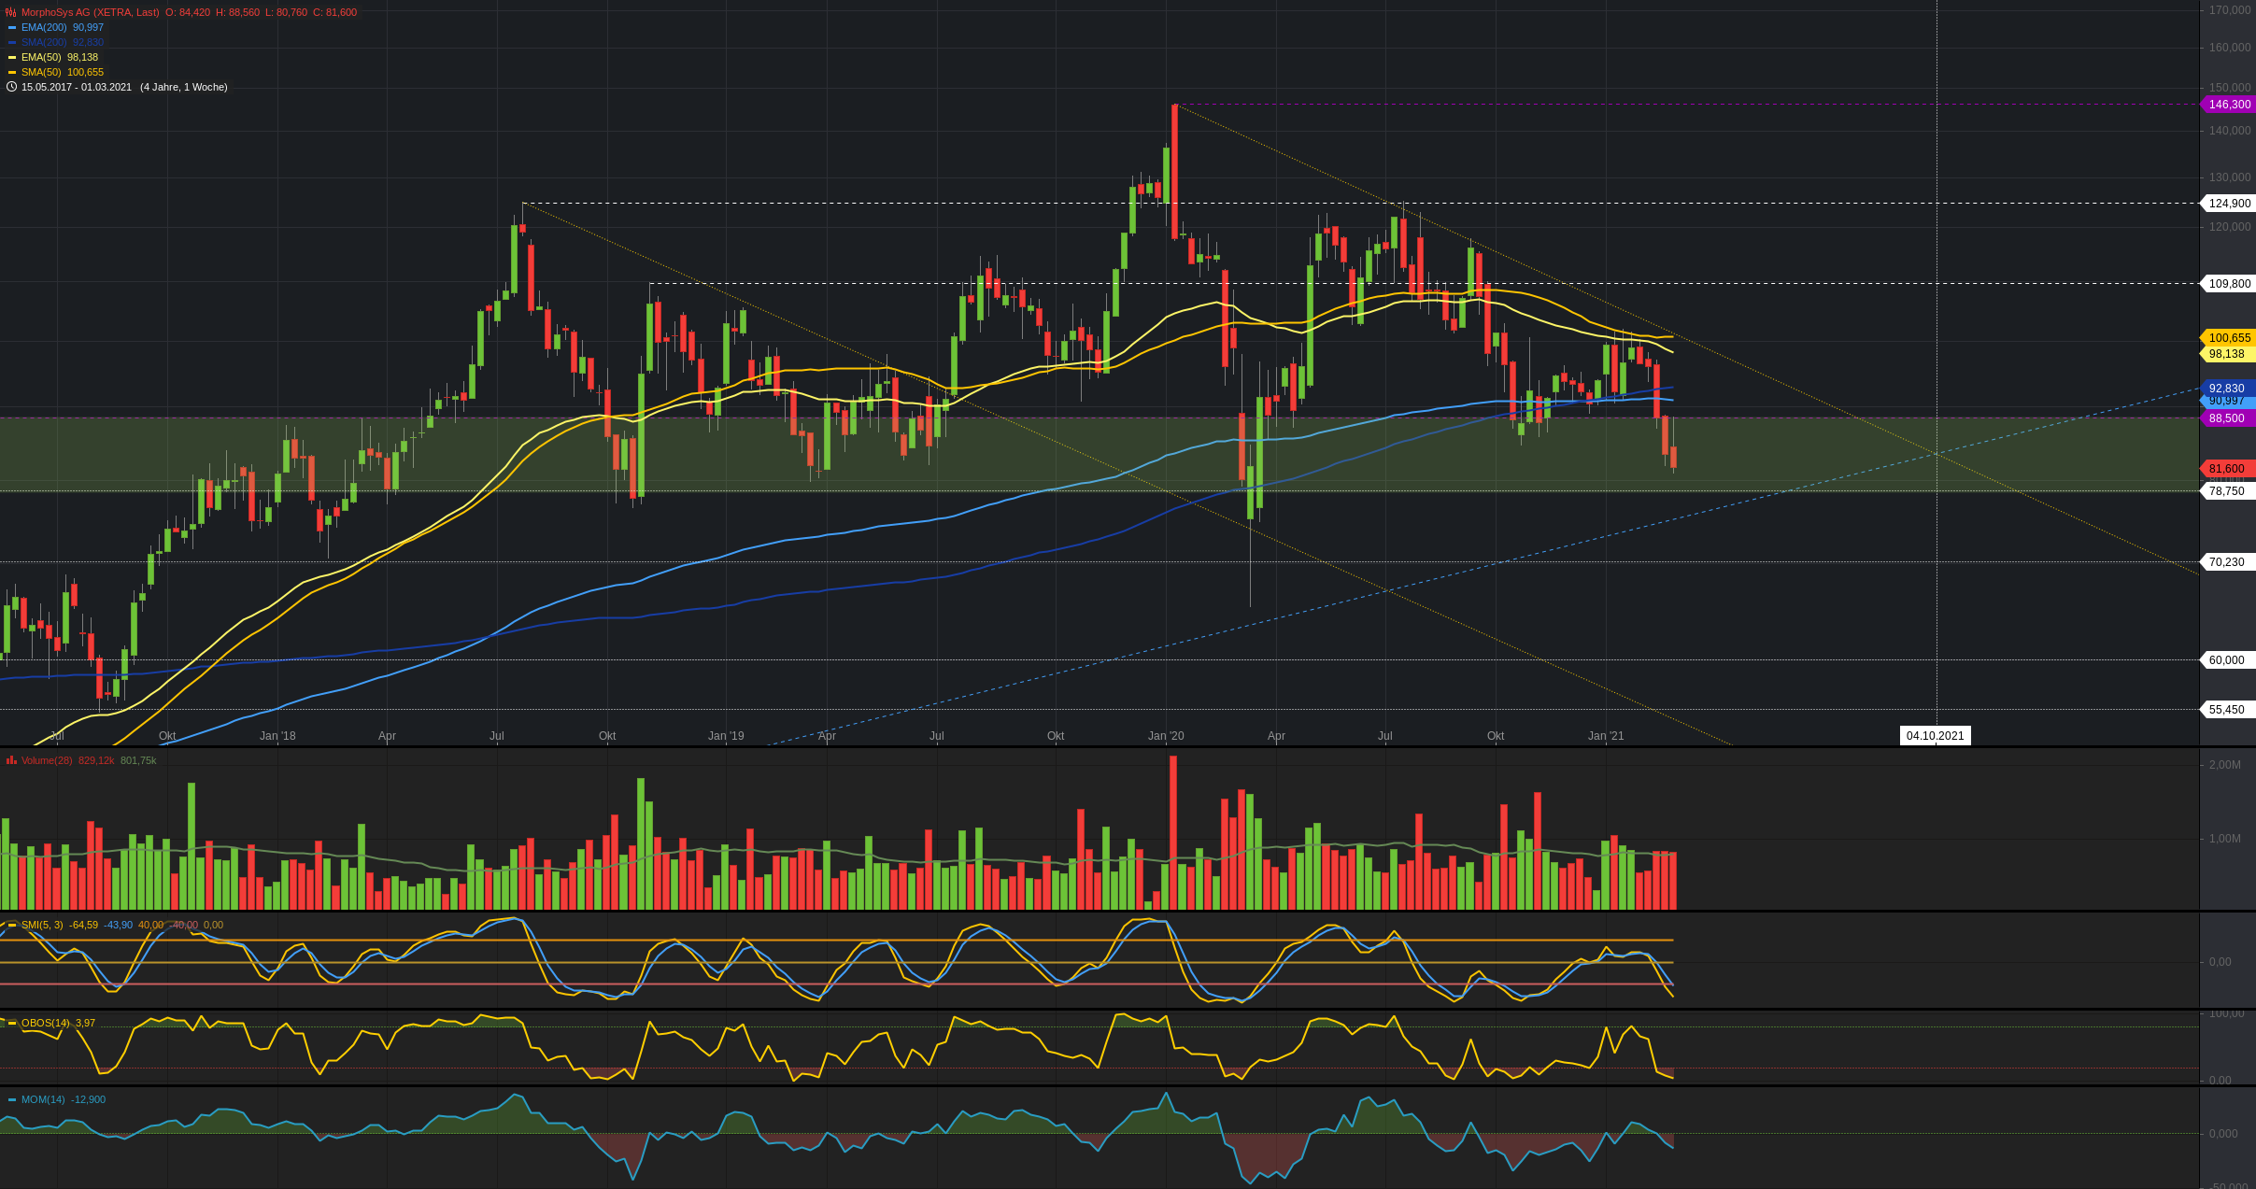The image size is (2256, 1189).
Task: Select the MorphoSys AG (XETRA, Last) title
Action: tap(90, 12)
